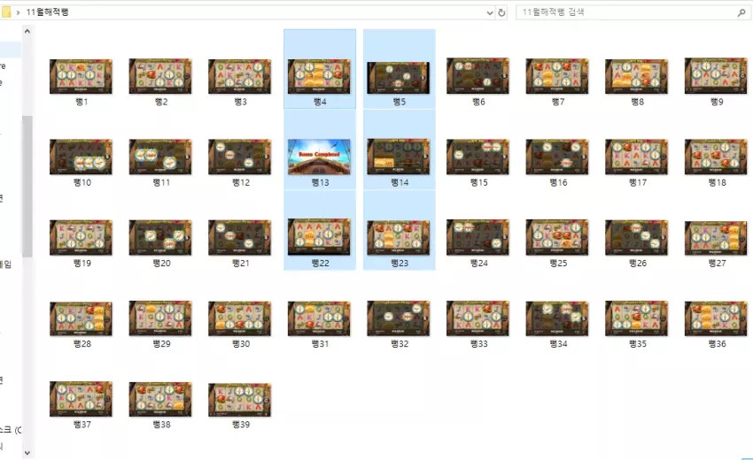Select the 뻥14 image thumbnail
Viewport: 753px width, 460px height.
point(398,157)
